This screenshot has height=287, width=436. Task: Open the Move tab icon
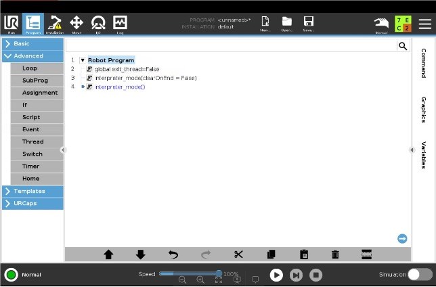pos(77,24)
